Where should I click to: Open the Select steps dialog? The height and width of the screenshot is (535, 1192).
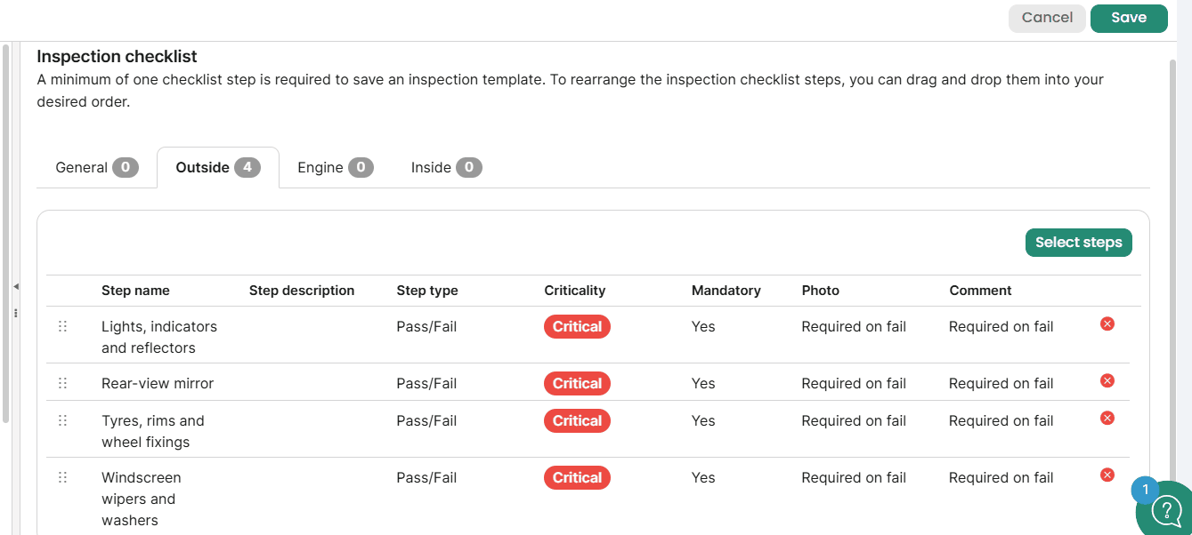tap(1078, 242)
